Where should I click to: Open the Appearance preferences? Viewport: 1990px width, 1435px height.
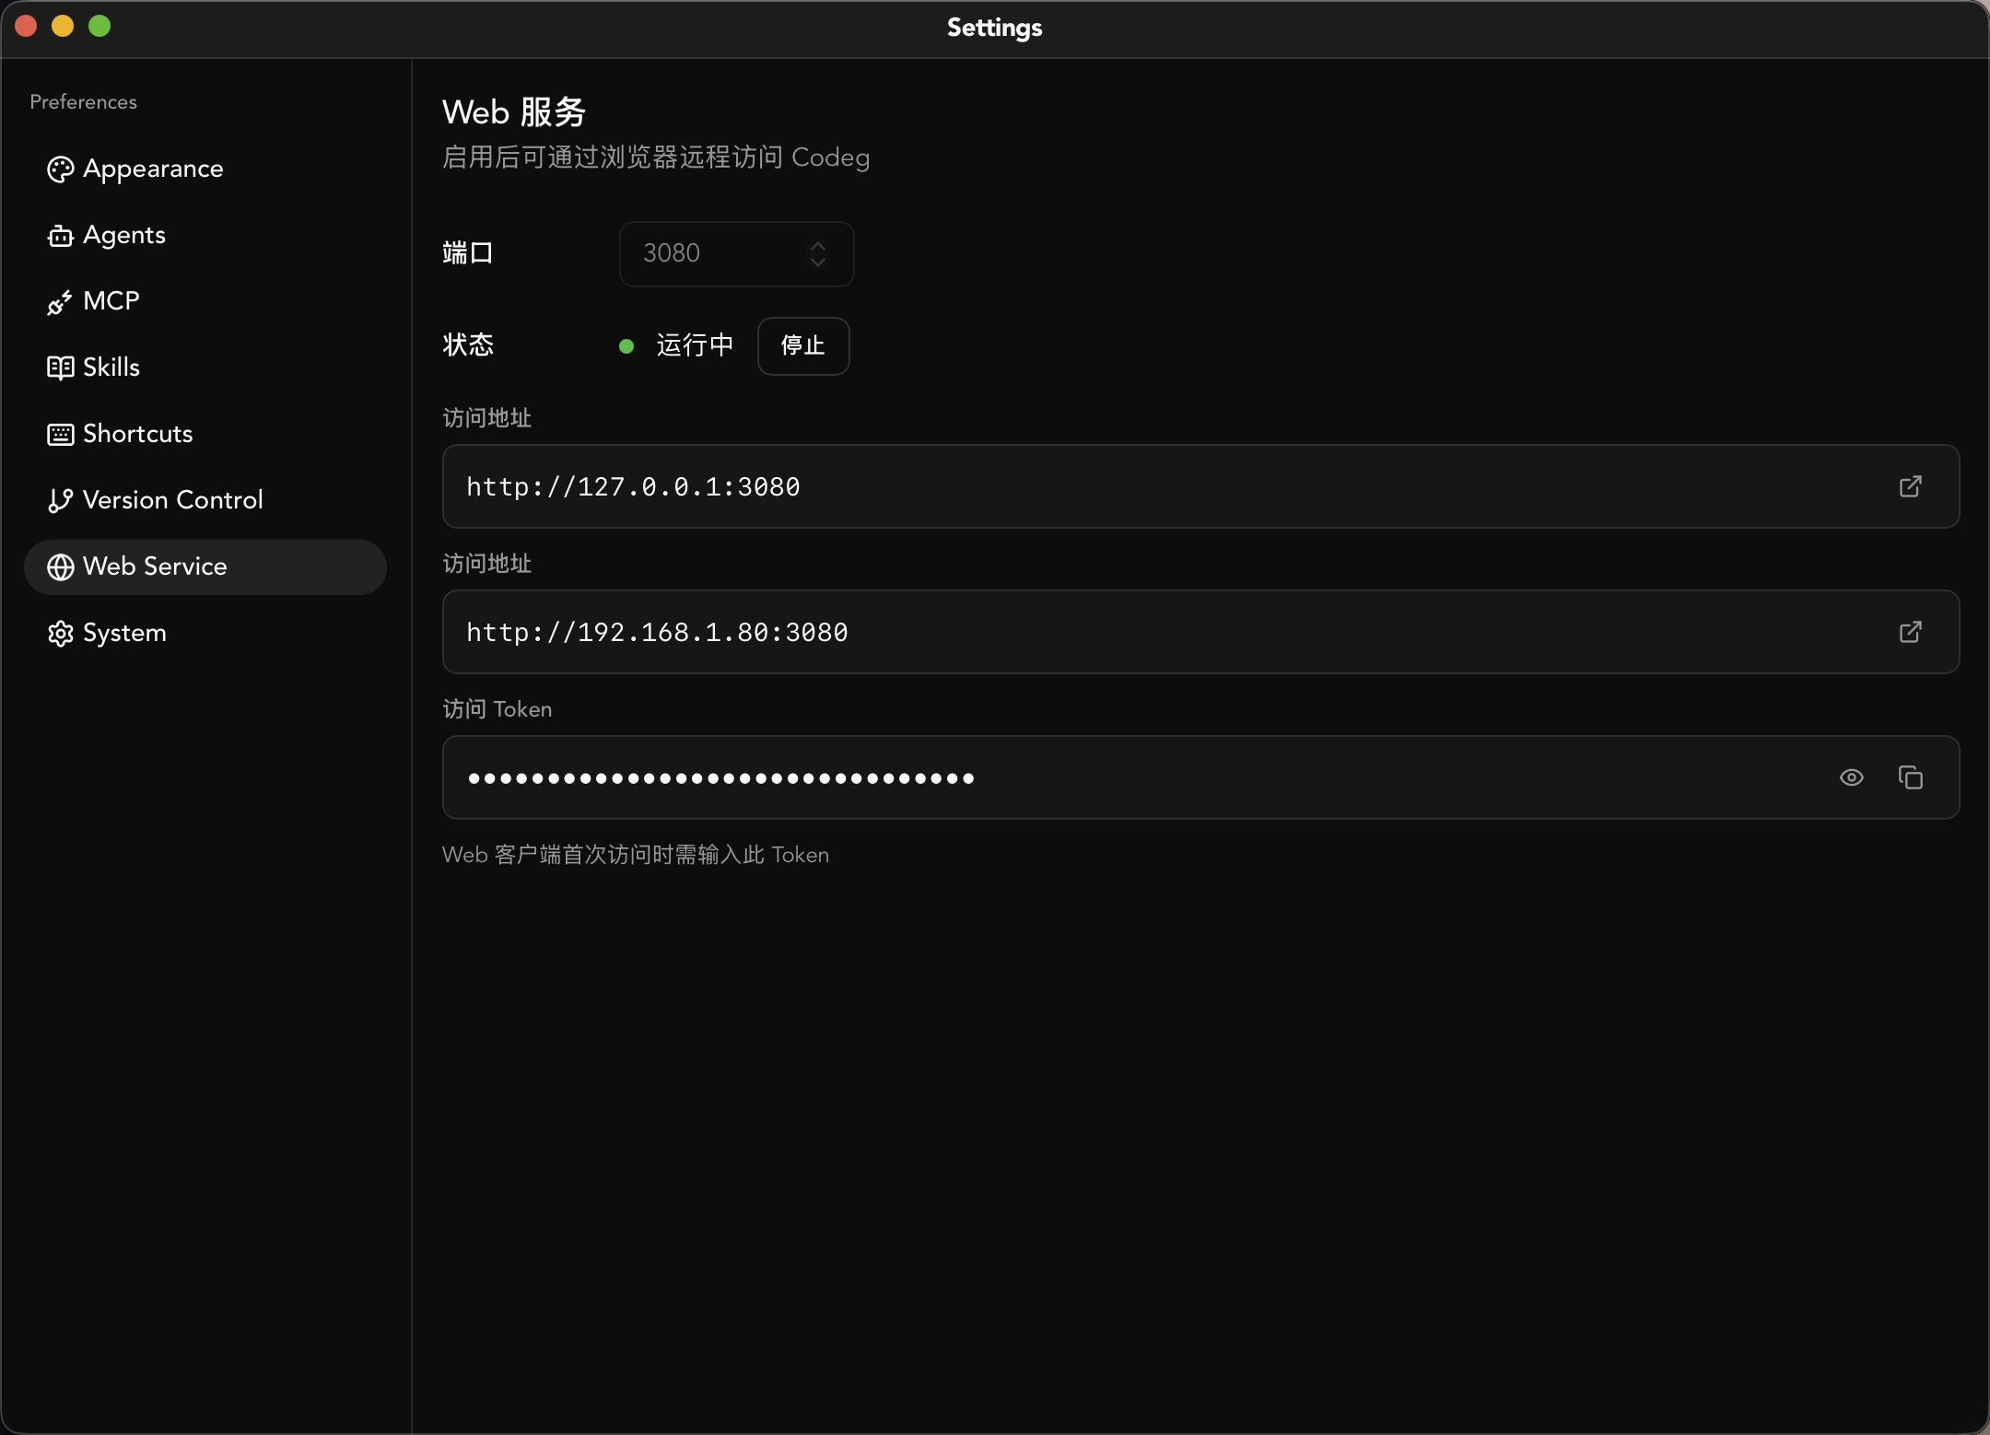coord(205,169)
